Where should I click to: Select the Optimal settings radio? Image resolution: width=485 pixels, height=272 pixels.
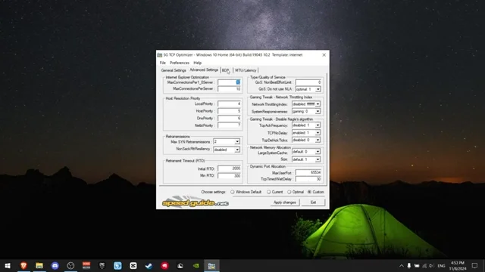click(x=289, y=192)
